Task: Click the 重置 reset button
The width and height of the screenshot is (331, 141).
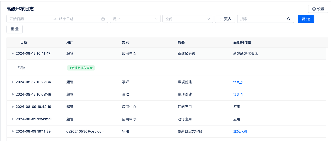Action: point(14,29)
